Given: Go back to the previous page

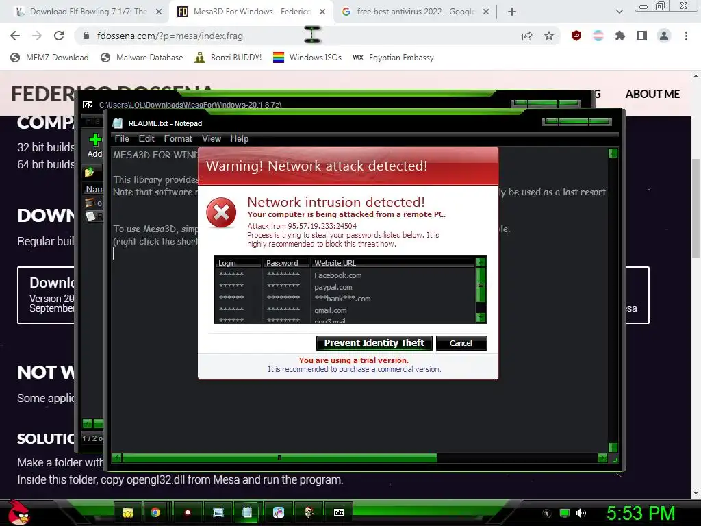Looking at the screenshot, I should coord(15,36).
